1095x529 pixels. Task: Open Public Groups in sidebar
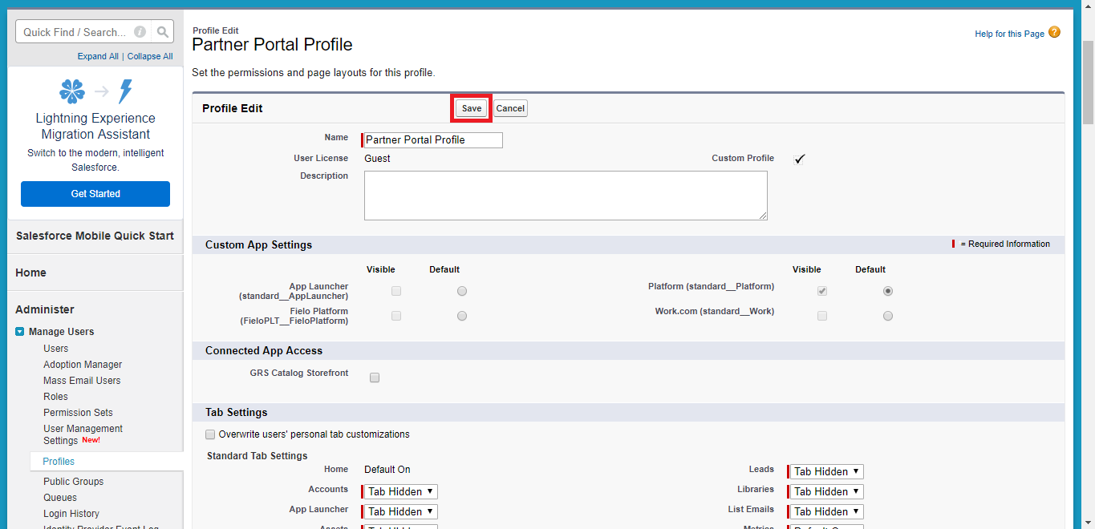[x=73, y=482]
